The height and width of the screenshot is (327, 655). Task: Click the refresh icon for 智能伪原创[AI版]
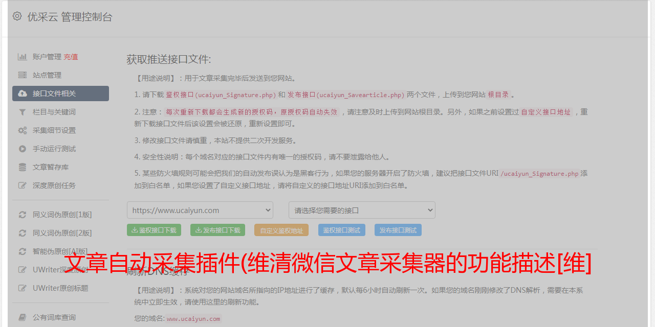coord(23,251)
